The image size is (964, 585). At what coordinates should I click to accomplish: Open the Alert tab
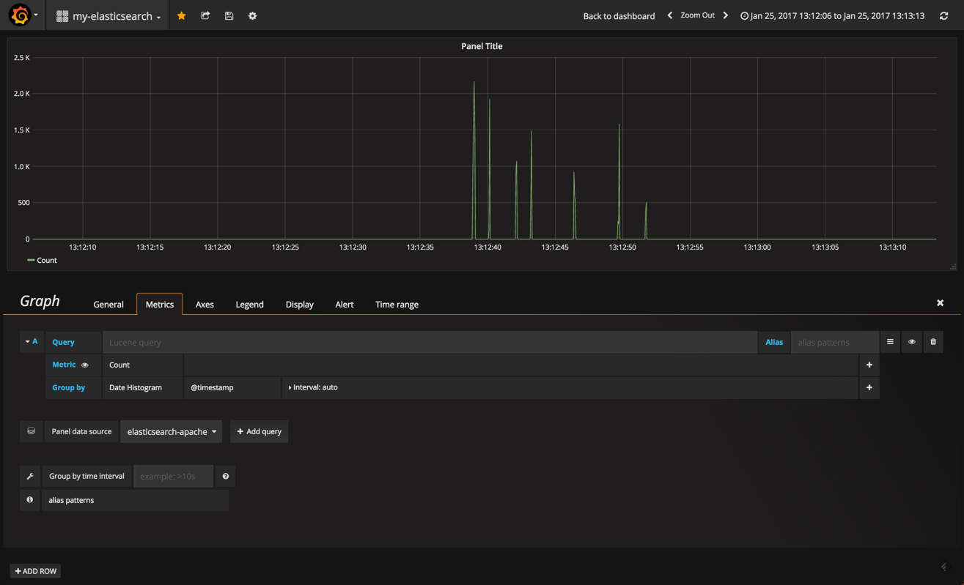pyautogui.click(x=344, y=305)
